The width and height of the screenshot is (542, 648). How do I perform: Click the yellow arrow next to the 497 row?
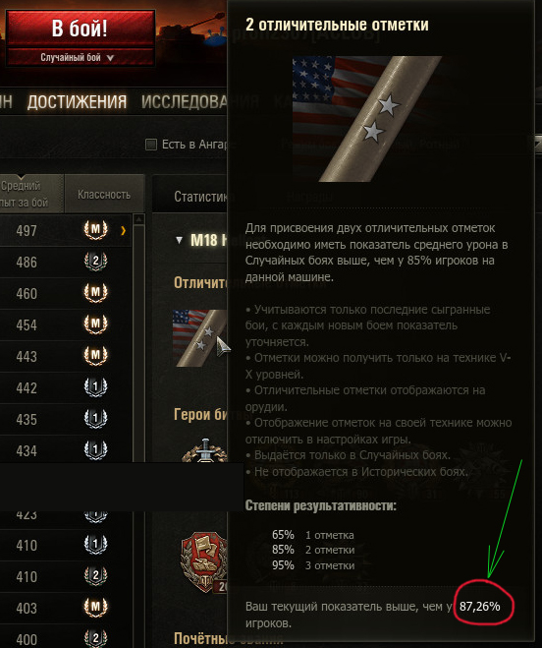coord(123,231)
